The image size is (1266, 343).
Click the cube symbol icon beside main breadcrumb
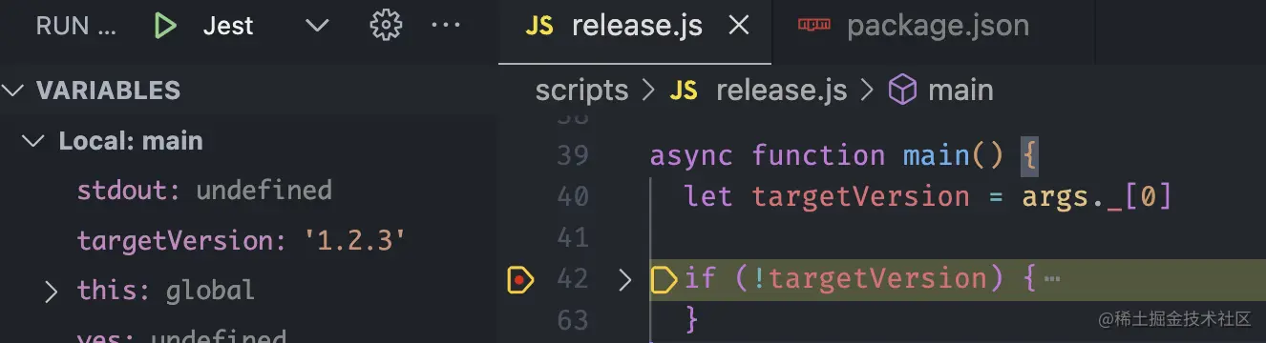[902, 91]
